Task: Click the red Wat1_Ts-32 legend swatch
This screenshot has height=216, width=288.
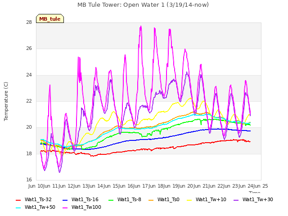Action: point(18,200)
